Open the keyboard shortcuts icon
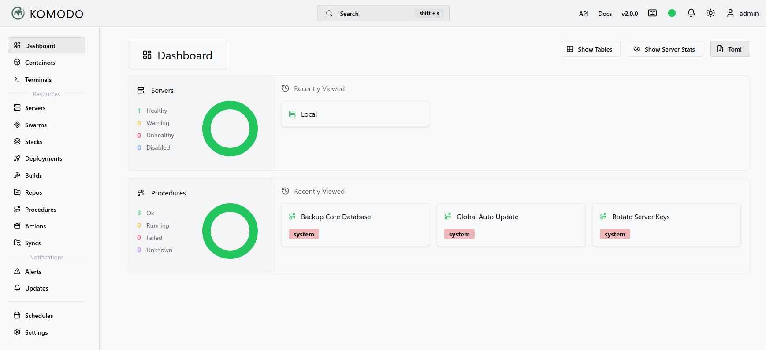Viewport: 766px width, 350px height. [x=652, y=13]
